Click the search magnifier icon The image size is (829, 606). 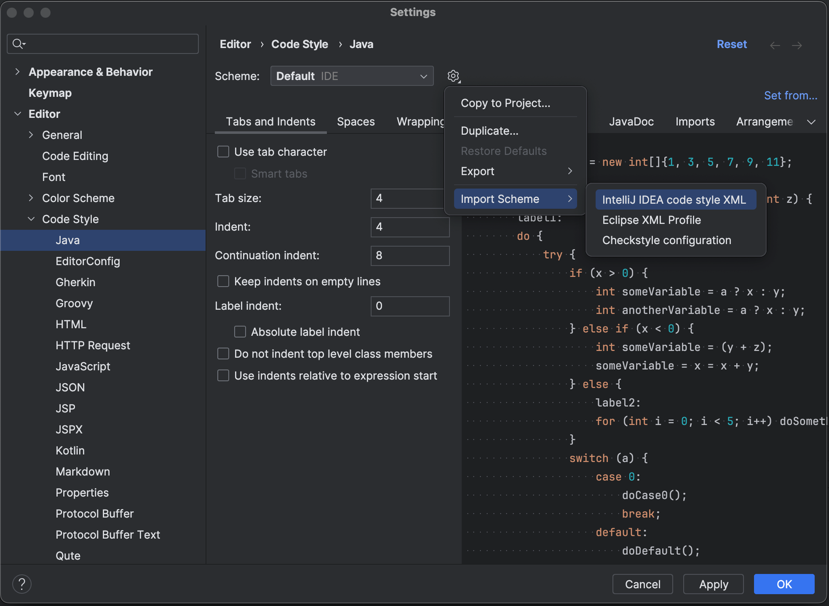19,44
